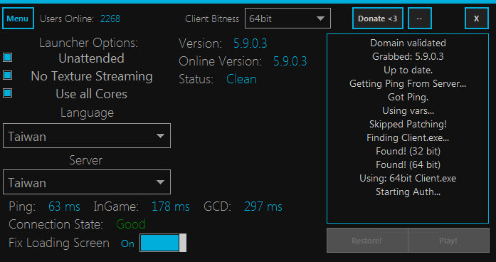Click log line Getting Ping From Server...
Viewport: 496px width, 262px height.
(x=408, y=83)
